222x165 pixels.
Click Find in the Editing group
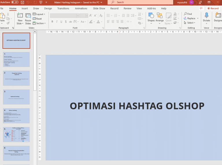(x=188, y=14)
